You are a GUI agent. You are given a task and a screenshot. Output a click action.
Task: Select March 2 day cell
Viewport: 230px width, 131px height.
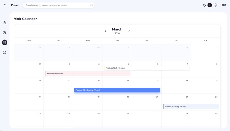point(29,69)
